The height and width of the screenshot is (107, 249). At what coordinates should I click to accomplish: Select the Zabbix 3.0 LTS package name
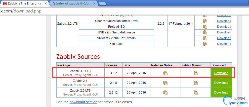pos(80,71)
